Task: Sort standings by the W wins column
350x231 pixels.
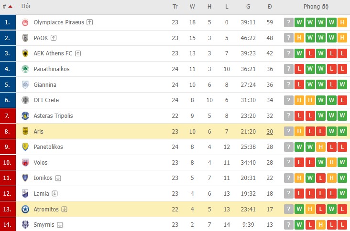Action: 192,7
